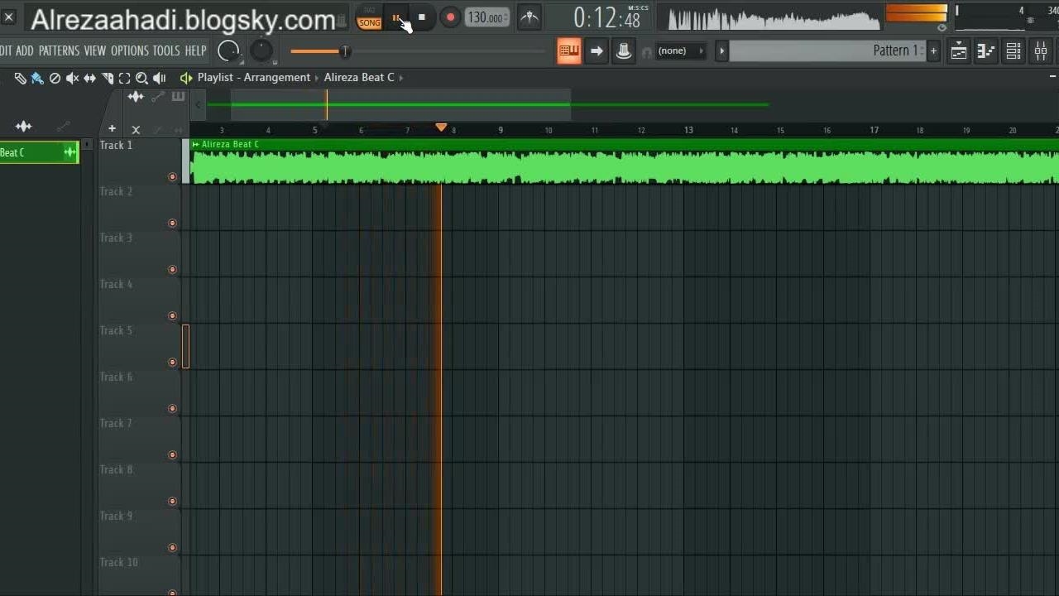Select the Slip tool with double arrows

point(89,78)
